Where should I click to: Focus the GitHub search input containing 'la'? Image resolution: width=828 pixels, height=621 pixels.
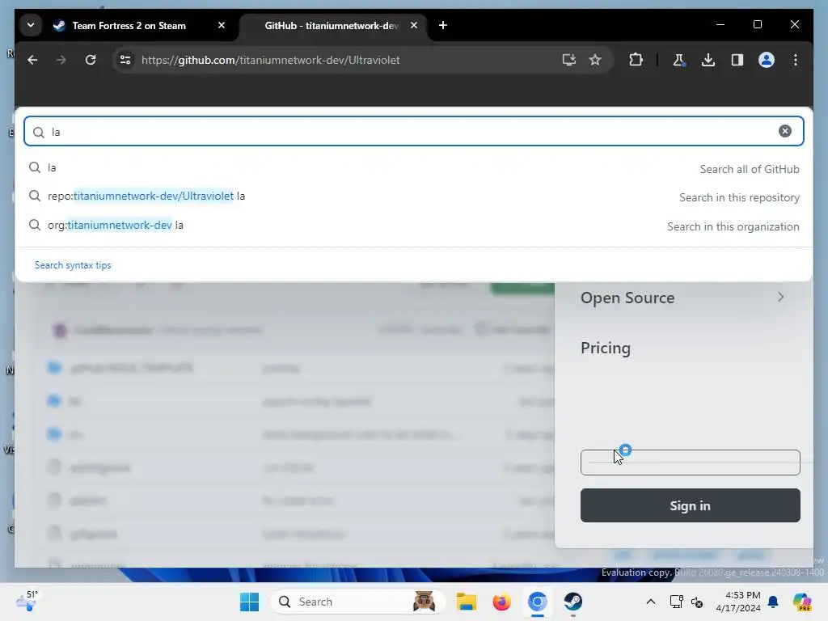(x=413, y=131)
